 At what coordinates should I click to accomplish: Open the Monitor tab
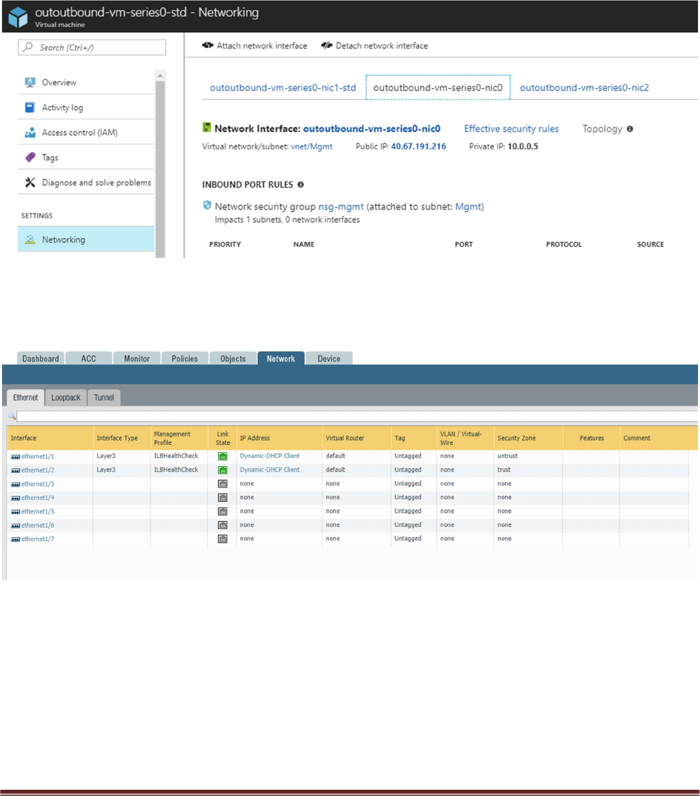137,359
